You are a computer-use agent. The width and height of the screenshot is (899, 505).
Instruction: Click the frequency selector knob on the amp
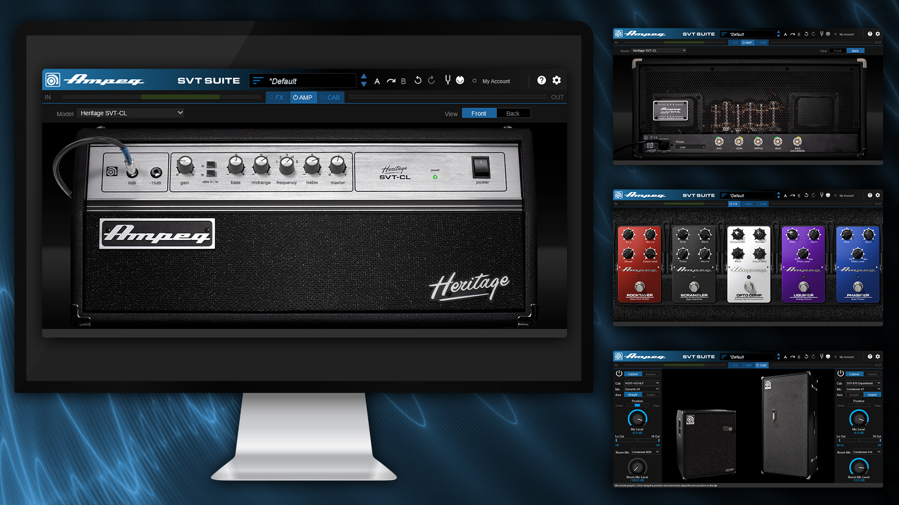pyautogui.click(x=287, y=166)
